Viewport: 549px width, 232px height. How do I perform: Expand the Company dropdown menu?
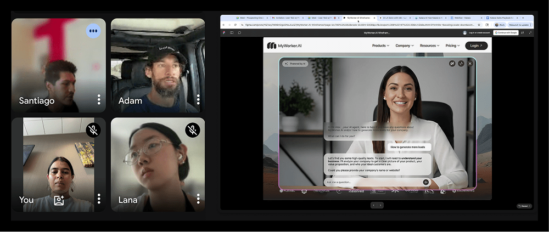coord(405,46)
